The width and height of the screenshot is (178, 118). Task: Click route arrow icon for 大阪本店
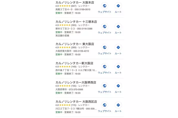tap(118, 6)
